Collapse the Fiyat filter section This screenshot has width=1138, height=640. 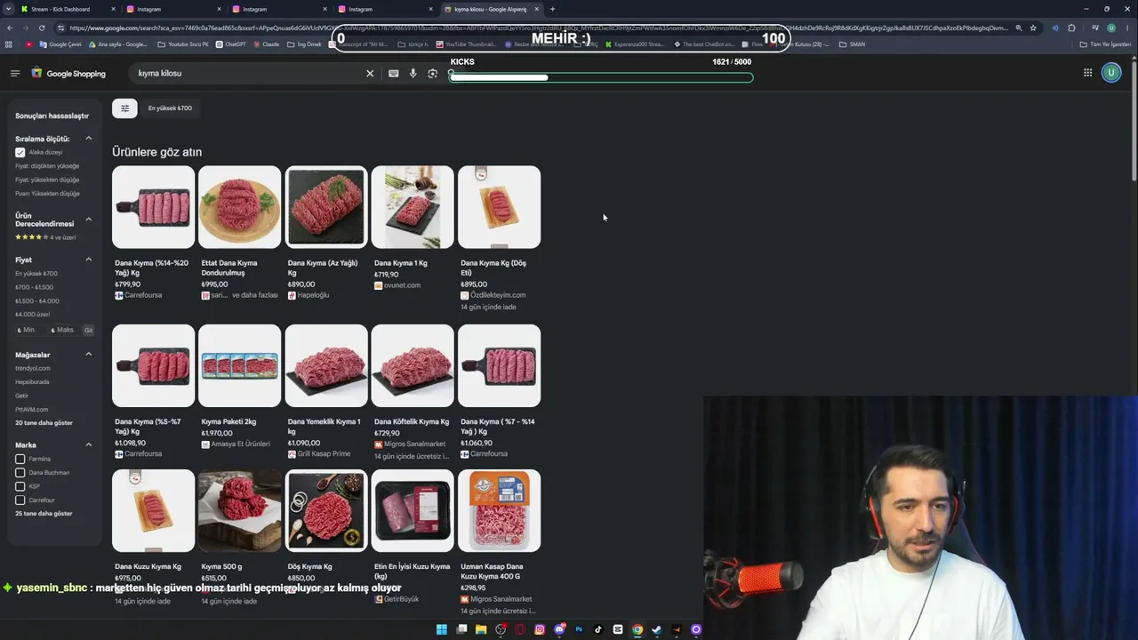click(89, 260)
